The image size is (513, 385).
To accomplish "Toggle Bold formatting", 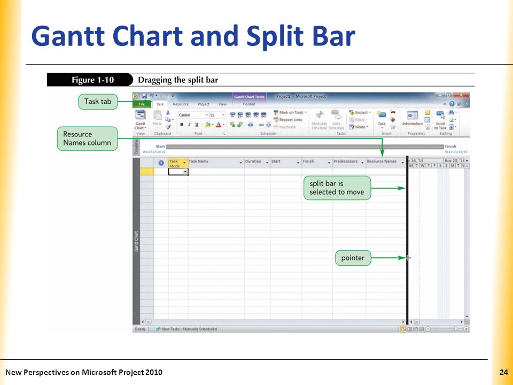I will click(x=182, y=125).
